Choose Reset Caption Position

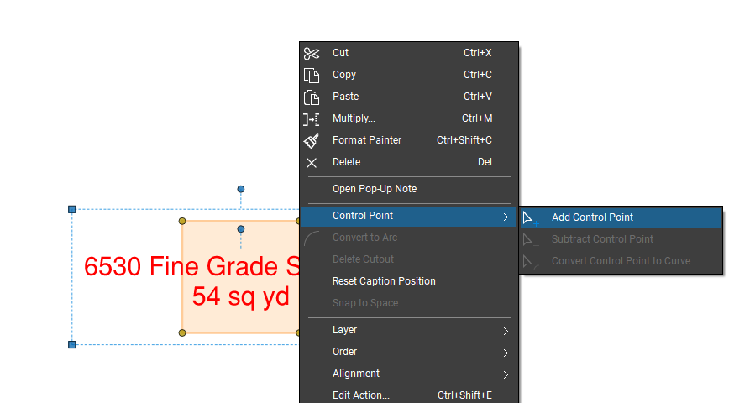[x=409, y=281]
